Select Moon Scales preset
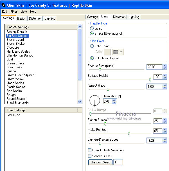 [15, 83]
